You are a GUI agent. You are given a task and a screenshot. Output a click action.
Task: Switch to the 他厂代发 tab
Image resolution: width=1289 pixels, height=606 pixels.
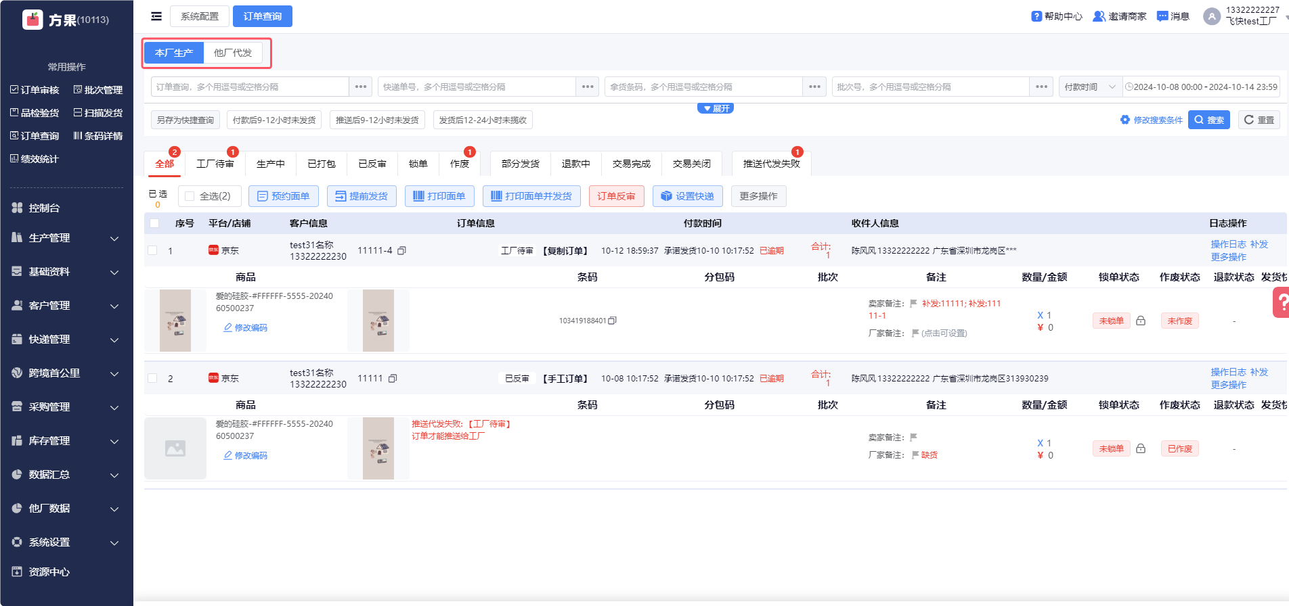233,53
